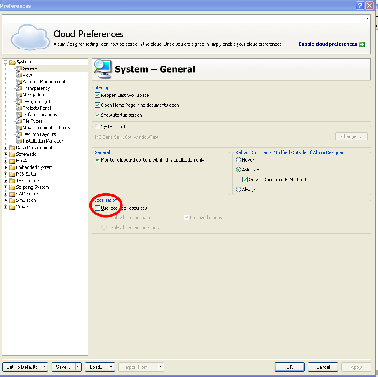Click the Cancel button
This screenshot has width=378, height=377.
[x=323, y=367]
